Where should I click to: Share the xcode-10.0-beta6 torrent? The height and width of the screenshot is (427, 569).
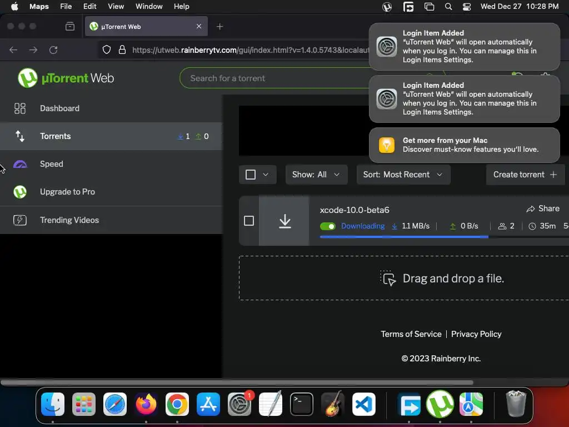543,209
